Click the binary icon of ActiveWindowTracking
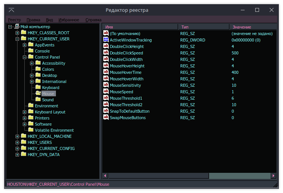Viewport: 283px width, 193px height. 106,40
